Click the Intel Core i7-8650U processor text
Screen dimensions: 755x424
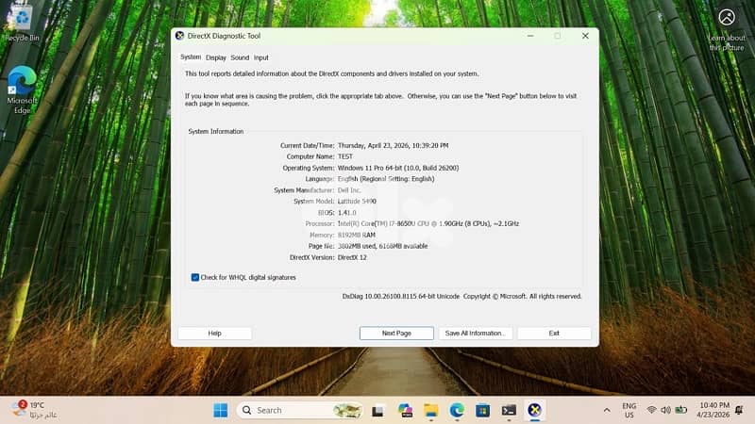click(428, 223)
